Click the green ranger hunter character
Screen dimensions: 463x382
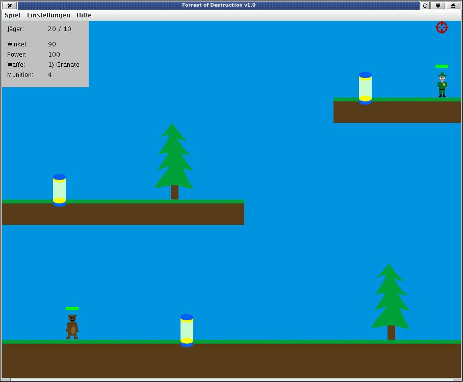coord(442,85)
